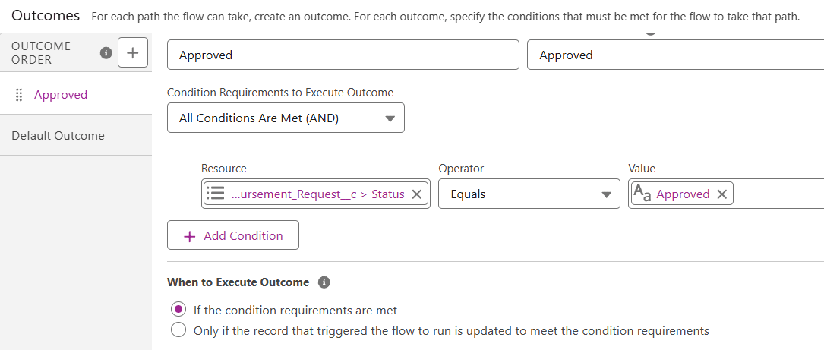This screenshot has height=350, width=824.
Task: Click the Request Status resource pill text
Action: pyautogui.click(x=317, y=194)
